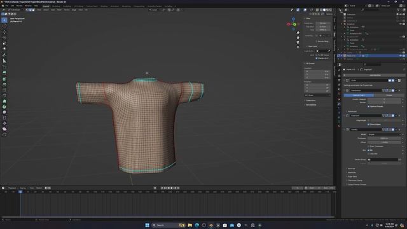The width and height of the screenshot is (407, 229).
Task: Open the Keying menu in timeline
Action: tap(23, 188)
